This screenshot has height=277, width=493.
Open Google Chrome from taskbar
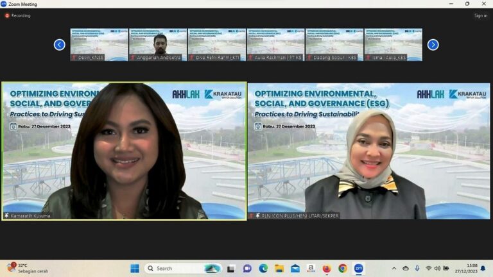point(343,269)
